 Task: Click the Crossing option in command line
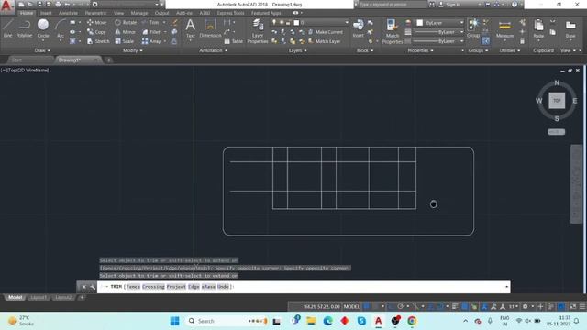153,287
